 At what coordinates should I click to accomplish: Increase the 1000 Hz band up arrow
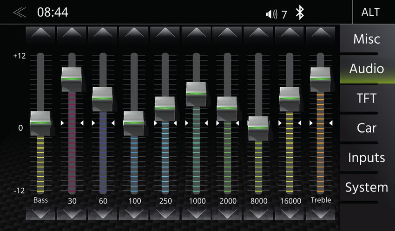click(196, 33)
